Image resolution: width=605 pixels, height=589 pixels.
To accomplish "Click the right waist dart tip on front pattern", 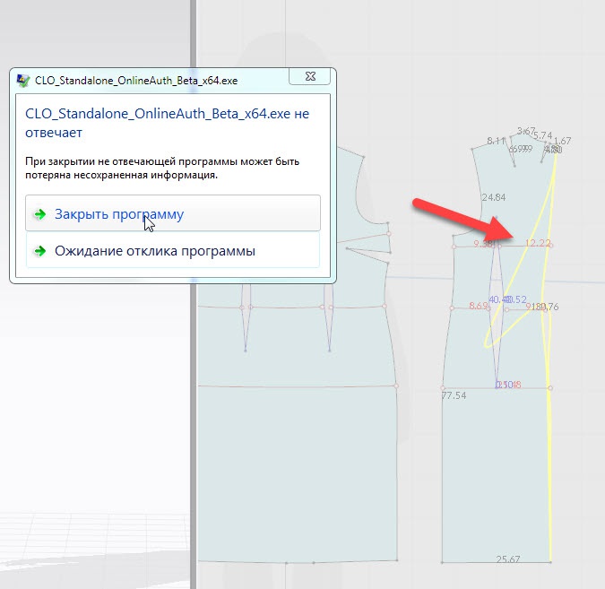I will pos(330,350).
